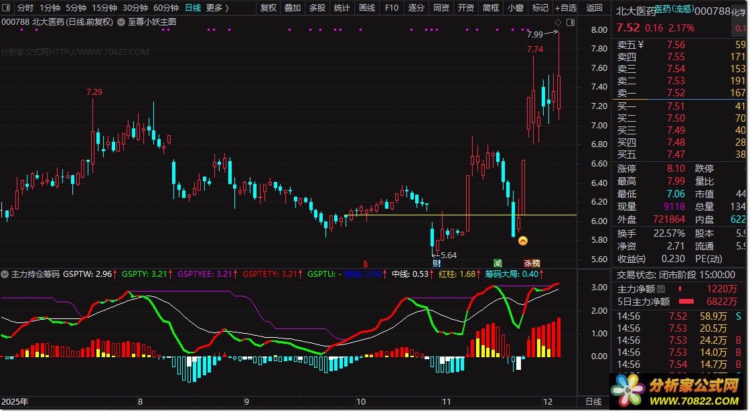
Task: Toggle the left sidebar panel icon
Action: (6, 7)
